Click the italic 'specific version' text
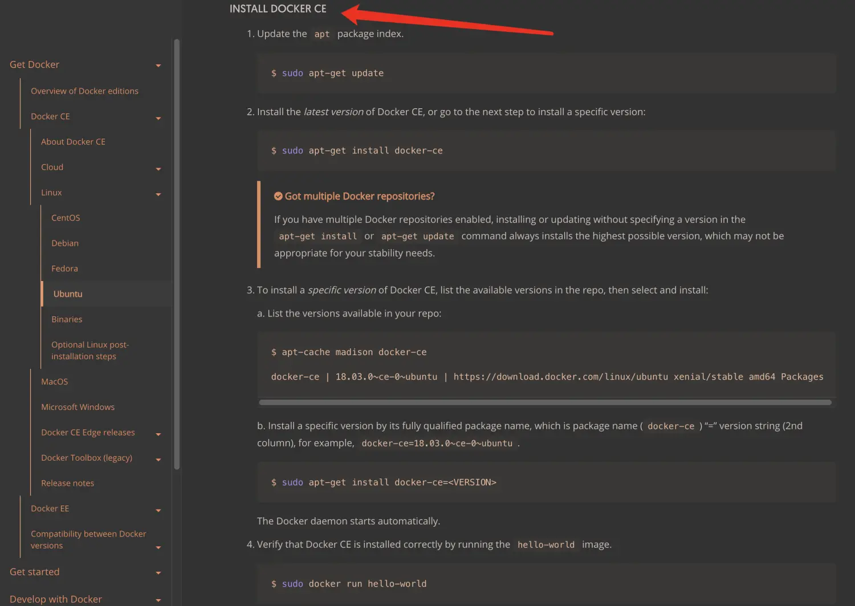The height and width of the screenshot is (606, 855). click(342, 290)
